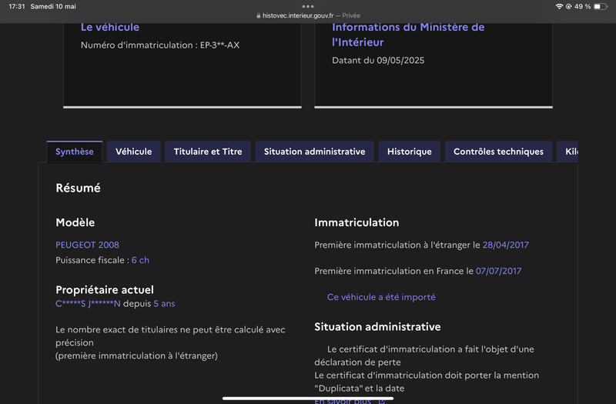Screen dimensions: 616x404
Task: Select the Situation administrative tab
Action: click(314, 152)
